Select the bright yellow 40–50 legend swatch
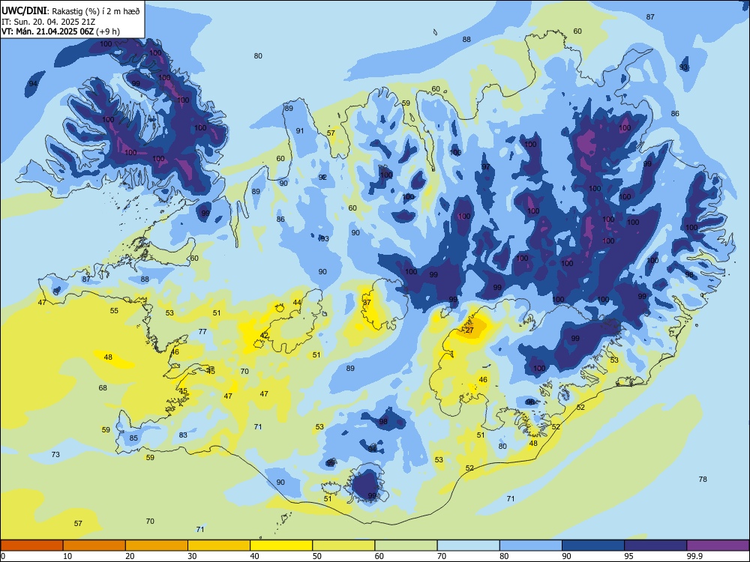The width and height of the screenshot is (750, 562). pyautogui.click(x=281, y=546)
